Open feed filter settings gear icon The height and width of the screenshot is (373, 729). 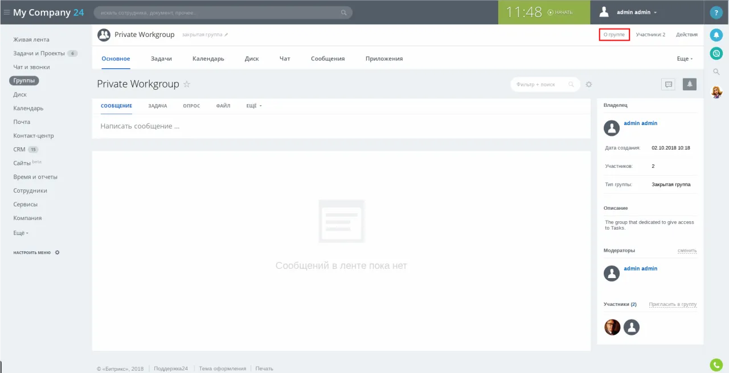pyautogui.click(x=589, y=85)
